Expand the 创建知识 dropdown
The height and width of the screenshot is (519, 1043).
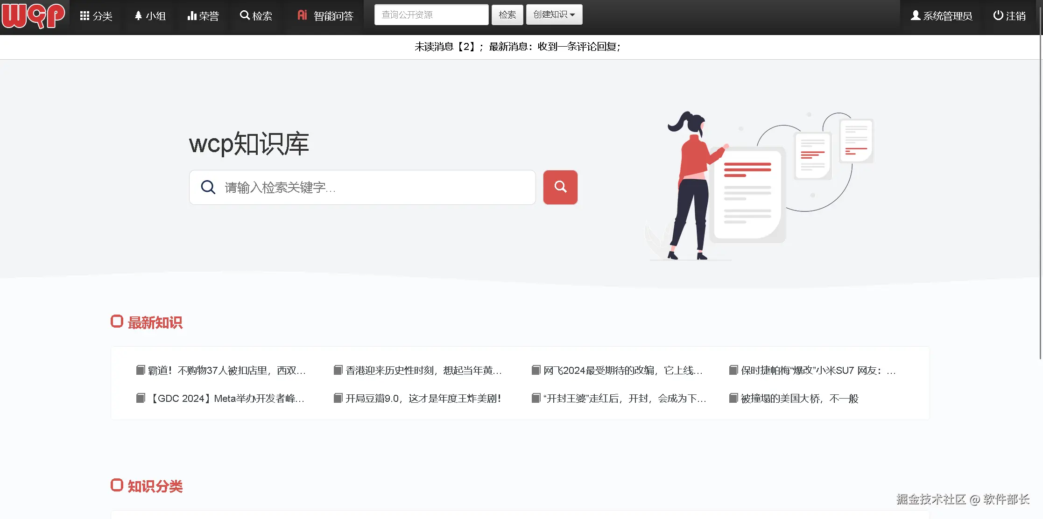tap(554, 15)
